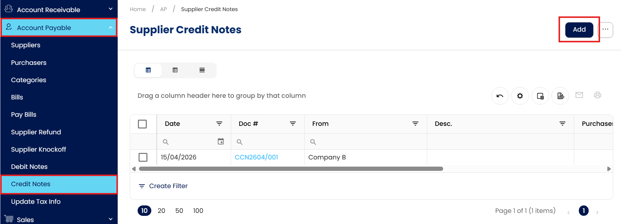The height and width of the screenshot is (224, 621).
Task: Tick the checkbox for CCN2604/001 row
Action: point(143,157)
